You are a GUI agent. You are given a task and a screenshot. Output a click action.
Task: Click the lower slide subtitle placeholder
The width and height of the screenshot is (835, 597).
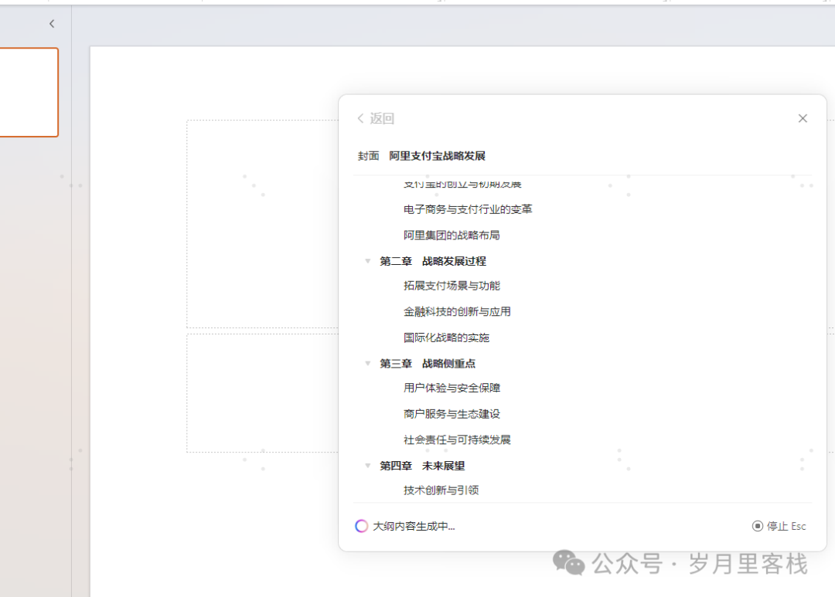(x=263, y=393)
